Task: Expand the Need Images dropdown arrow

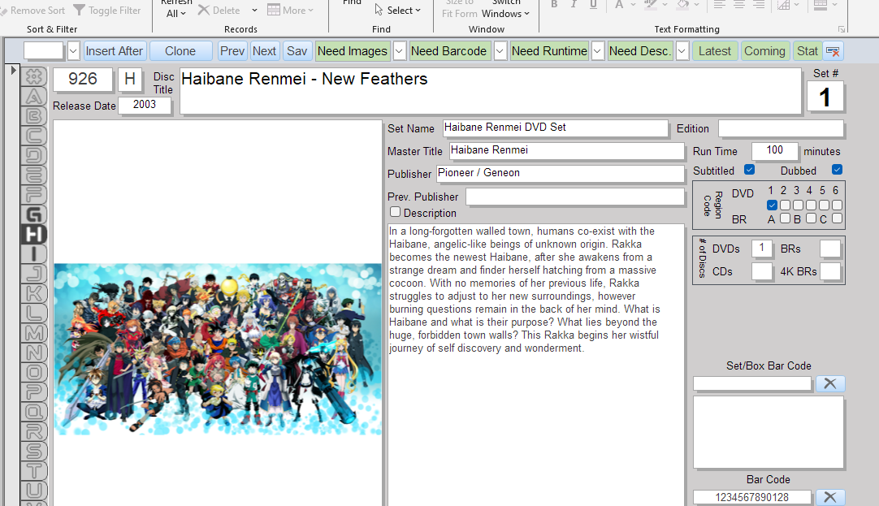Action: click(x=399, y=51)
